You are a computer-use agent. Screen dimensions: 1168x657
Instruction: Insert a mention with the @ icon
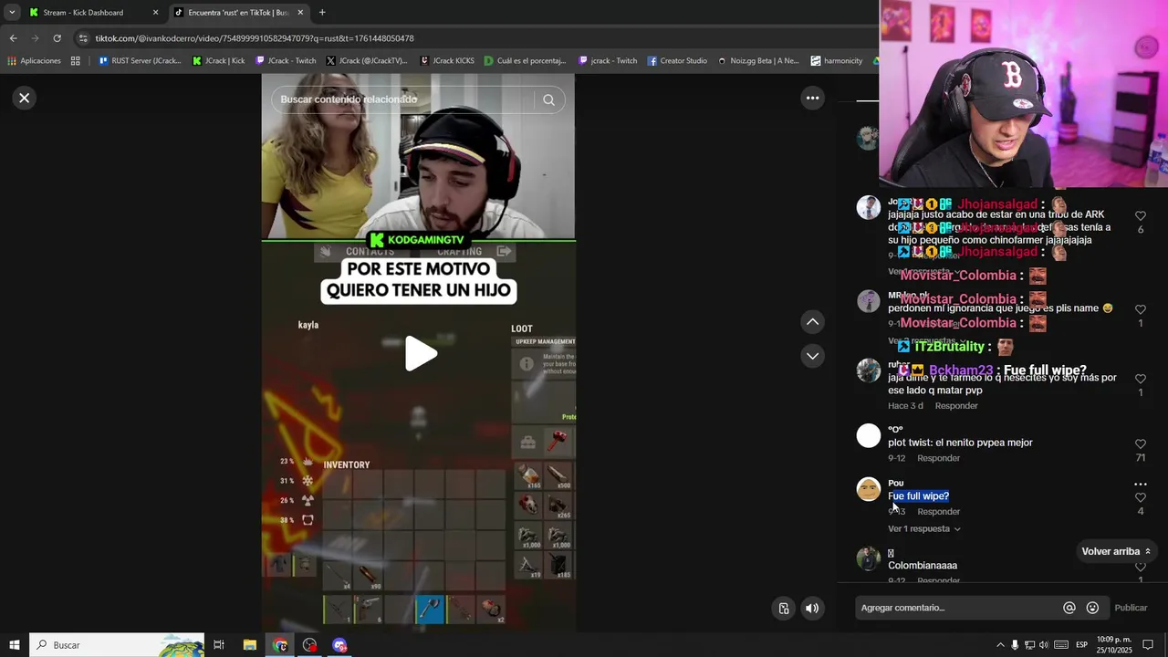1069,608
